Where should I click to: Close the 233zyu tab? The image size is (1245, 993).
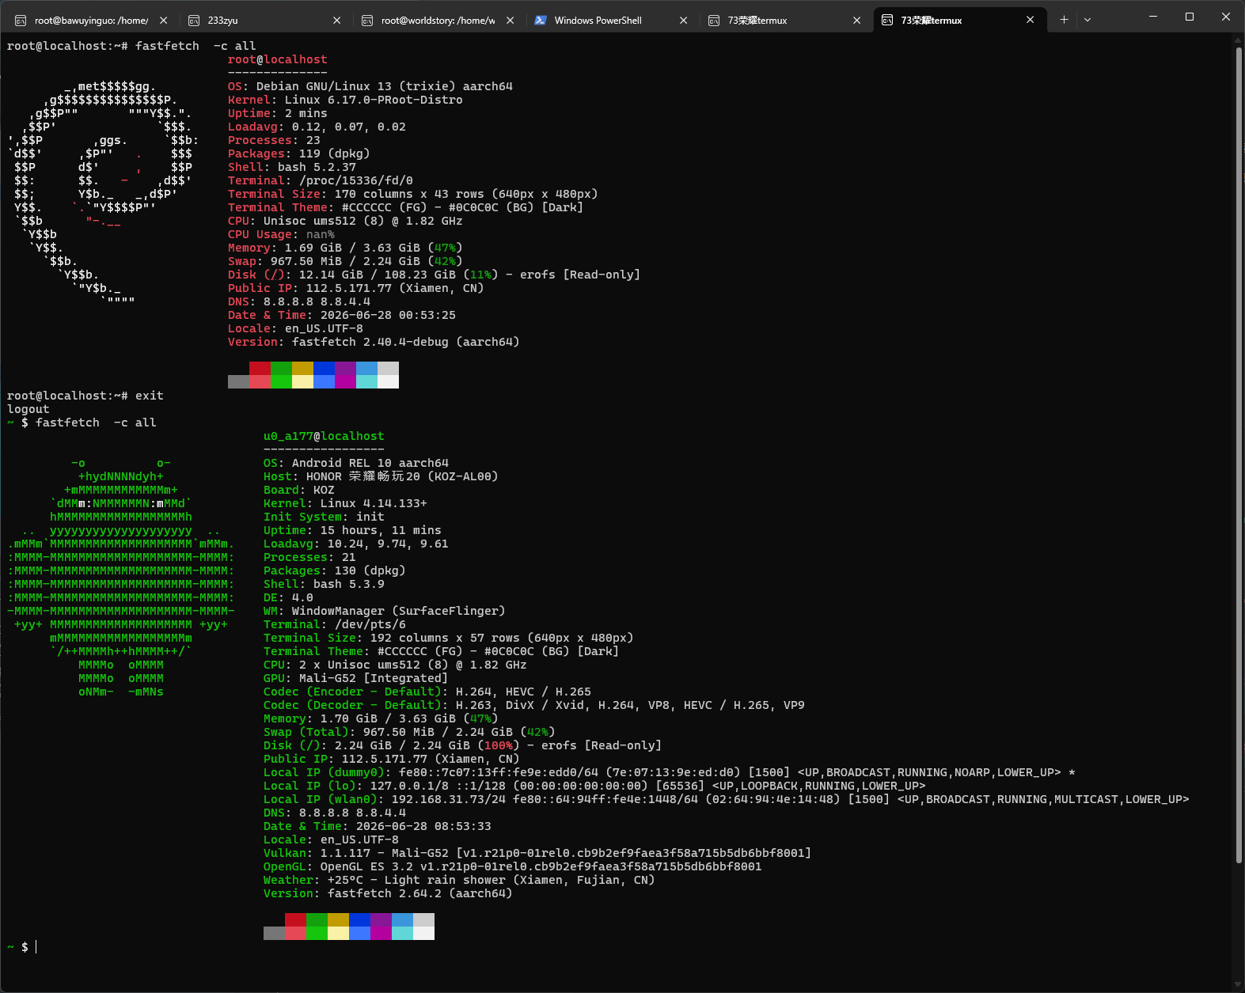pos(337,21)
